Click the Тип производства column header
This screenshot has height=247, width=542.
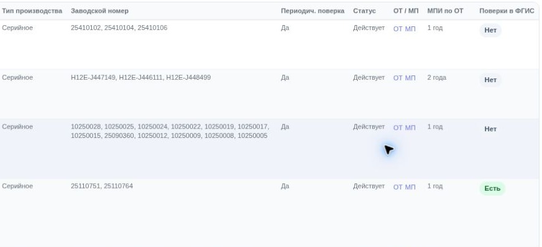tap(32, 10)
